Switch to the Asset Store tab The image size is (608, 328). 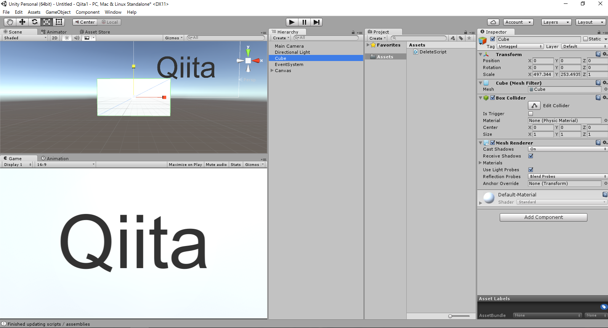(x=95, y=32)
